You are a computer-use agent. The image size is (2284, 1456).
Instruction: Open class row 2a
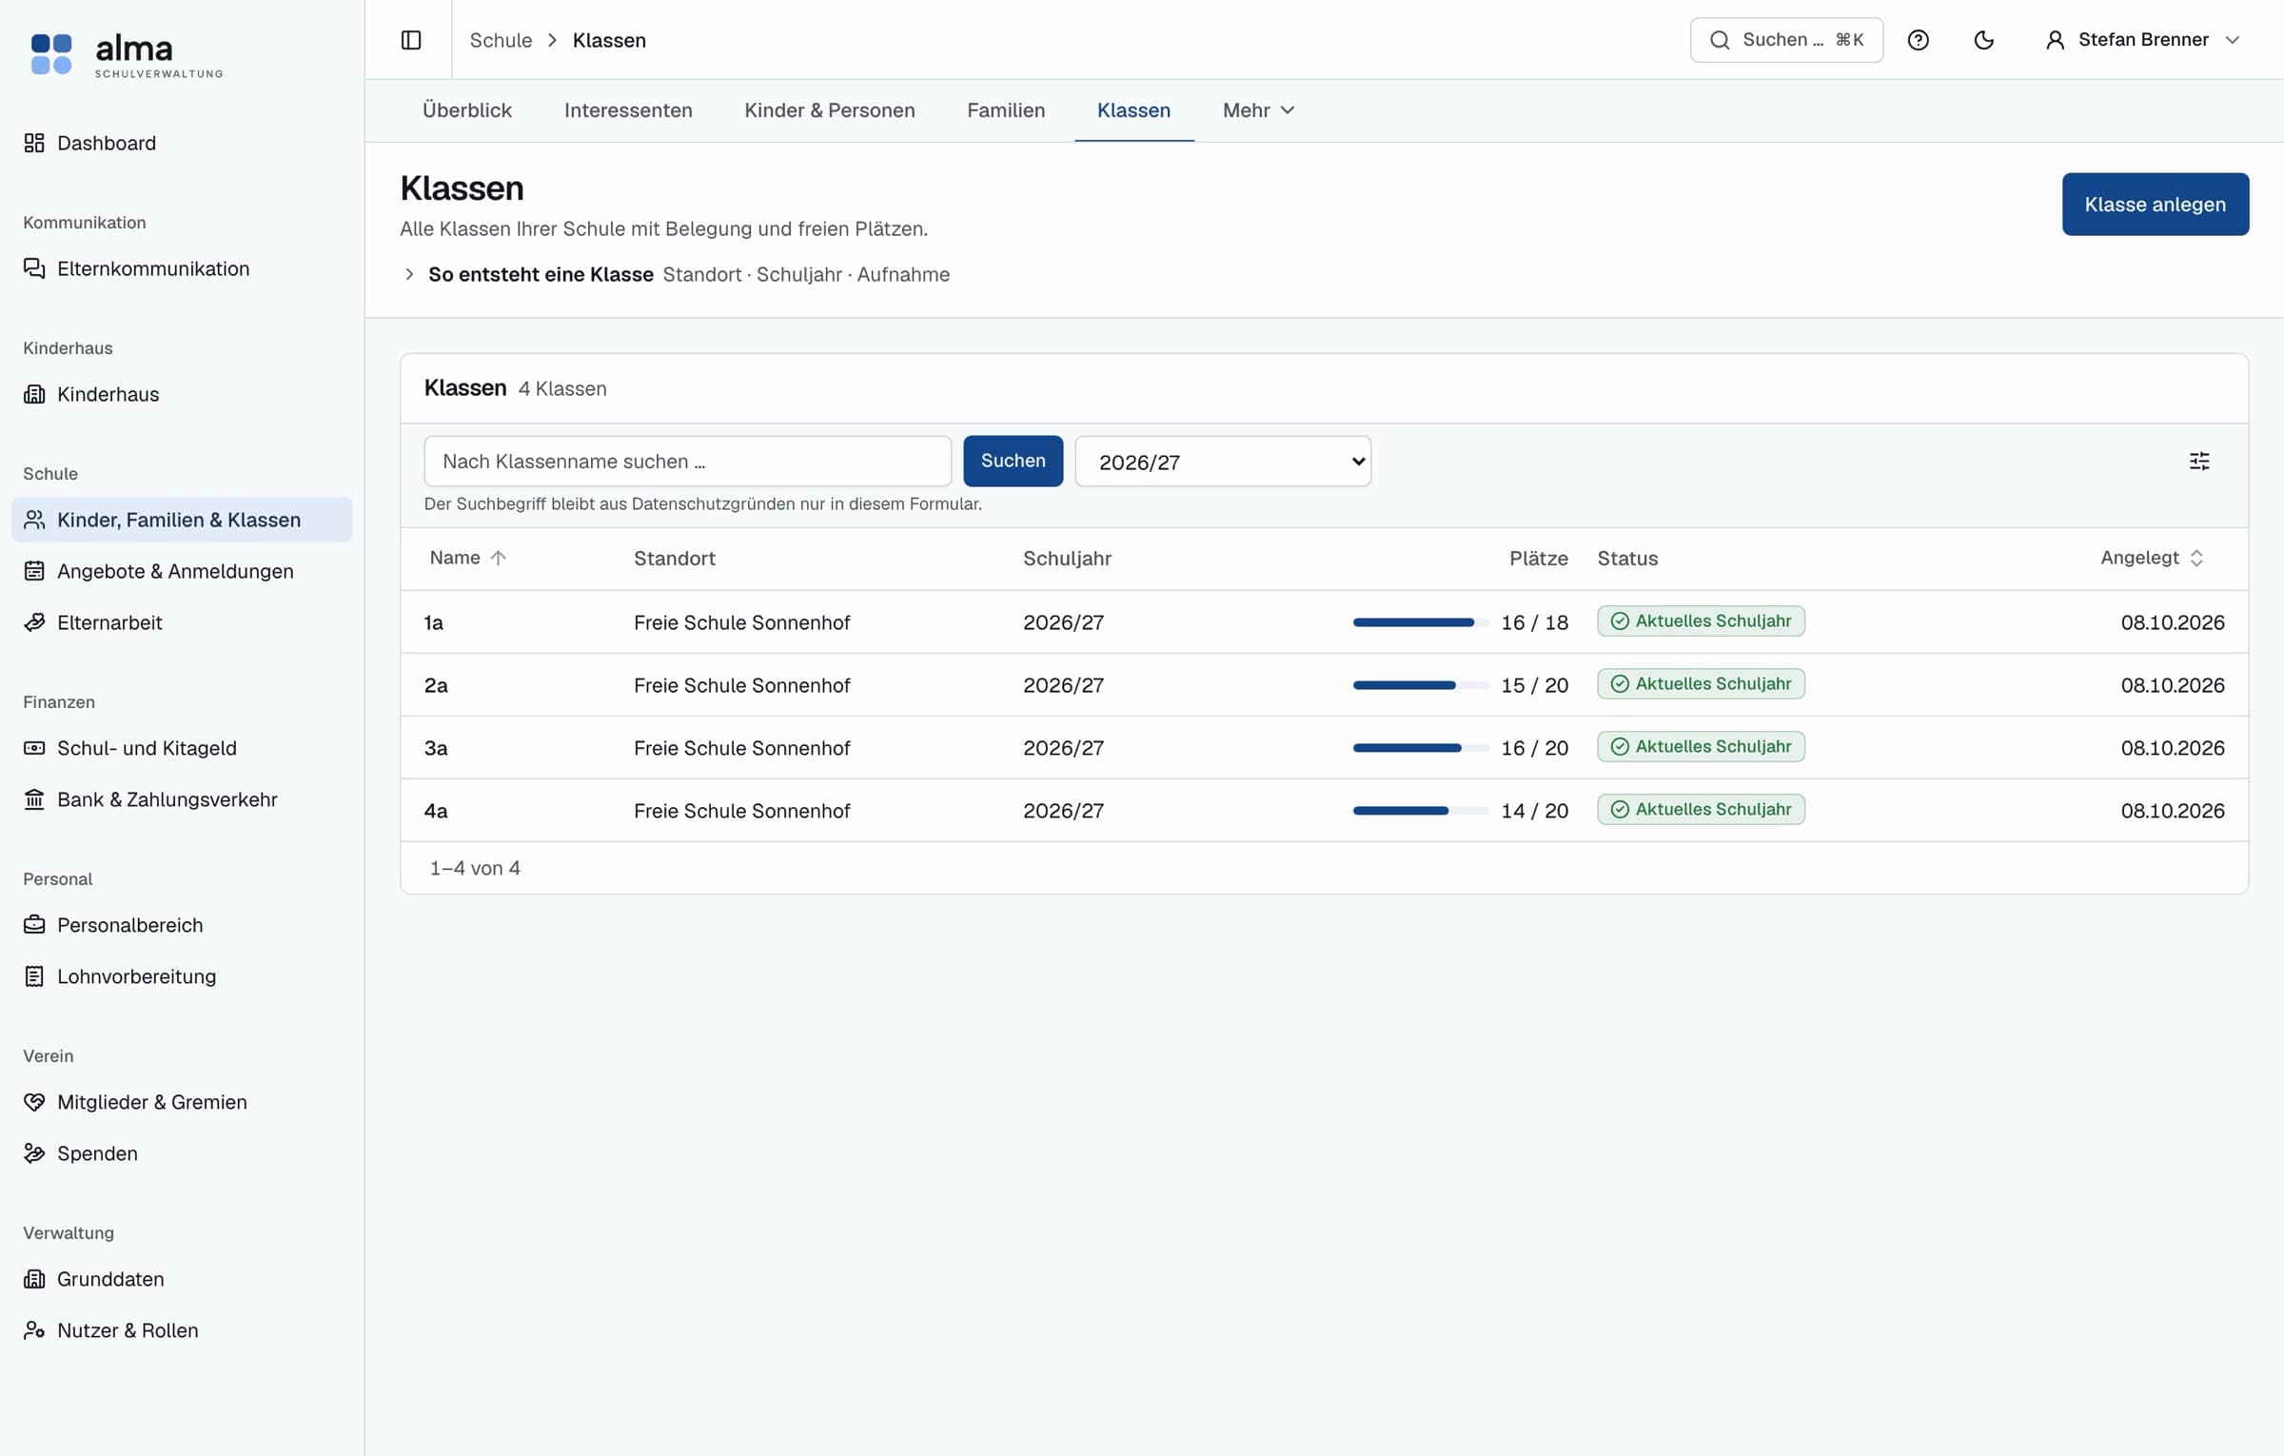click(x=1324, y=685)
